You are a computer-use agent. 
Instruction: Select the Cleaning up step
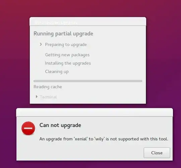[x=57, y=71]
